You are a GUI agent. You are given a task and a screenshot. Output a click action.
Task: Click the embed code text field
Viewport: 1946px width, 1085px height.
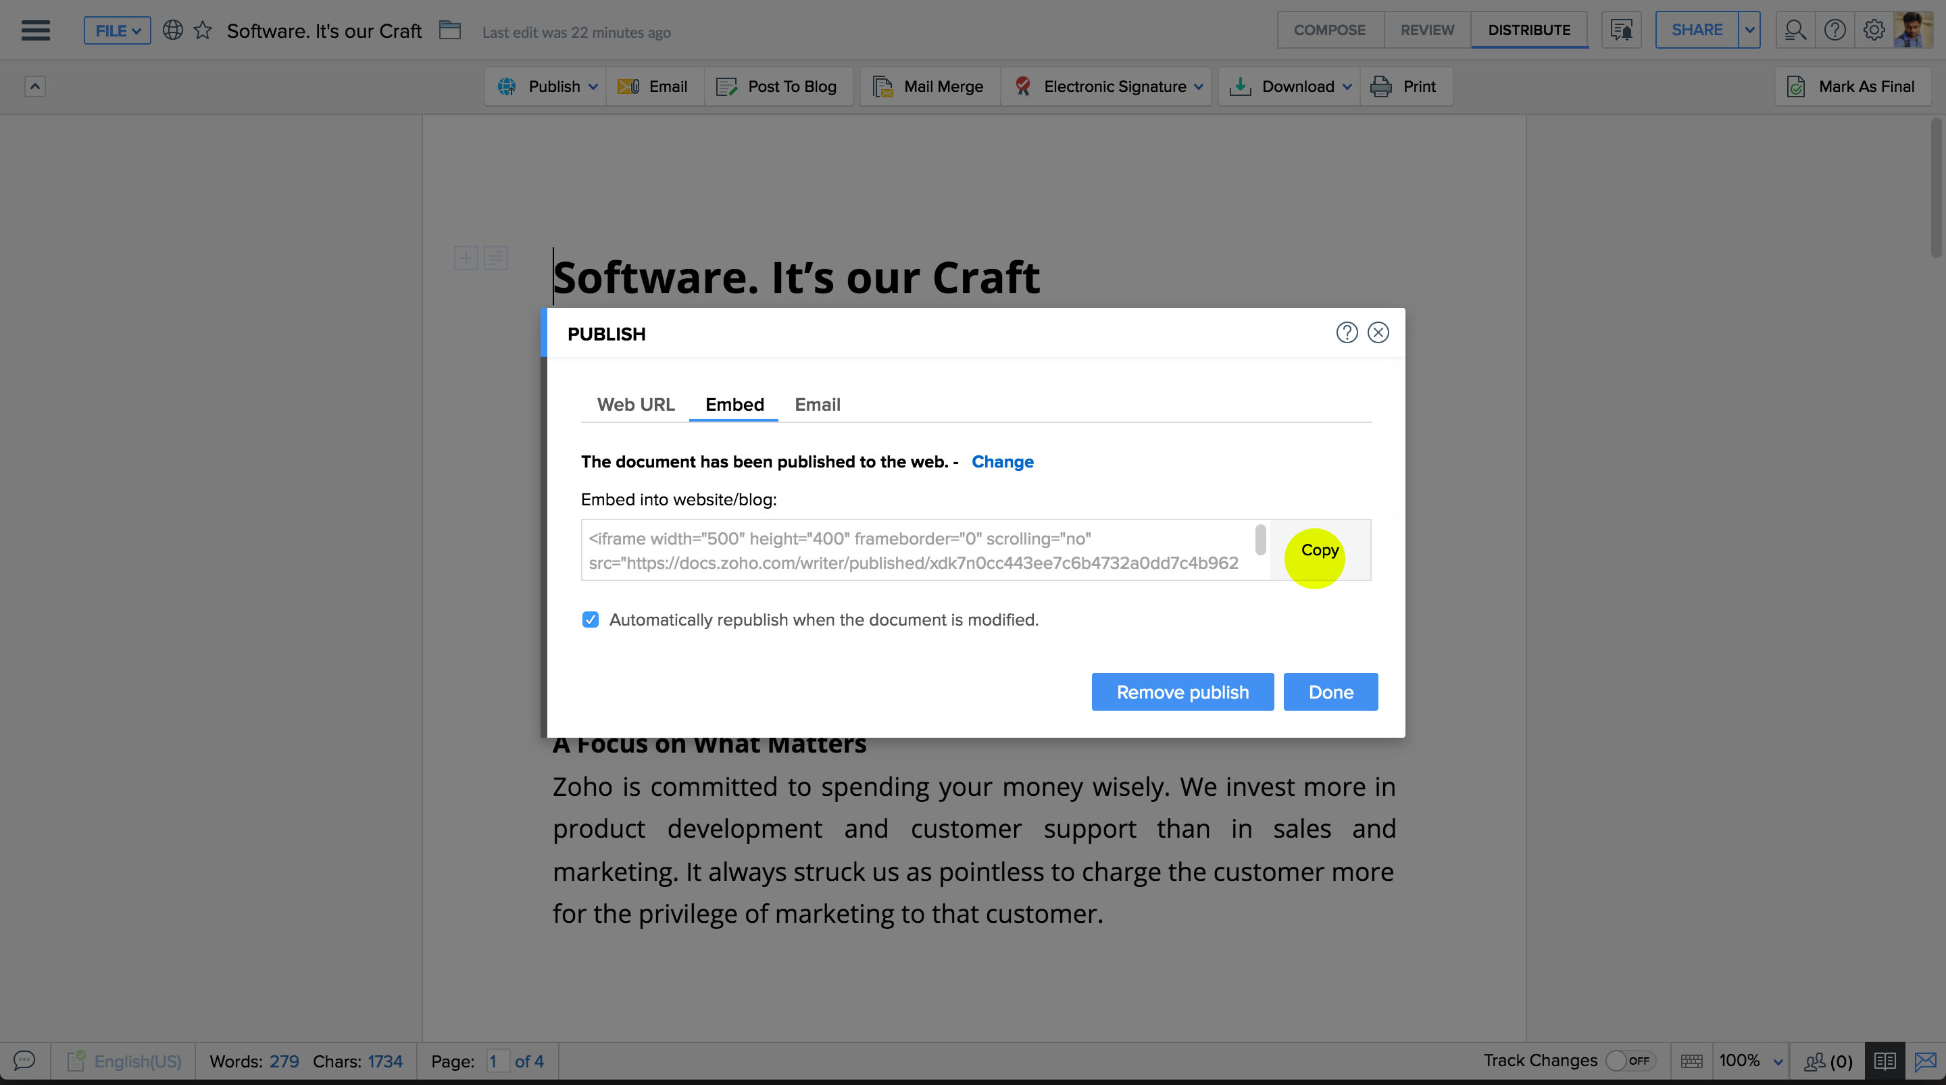point(914,550)
